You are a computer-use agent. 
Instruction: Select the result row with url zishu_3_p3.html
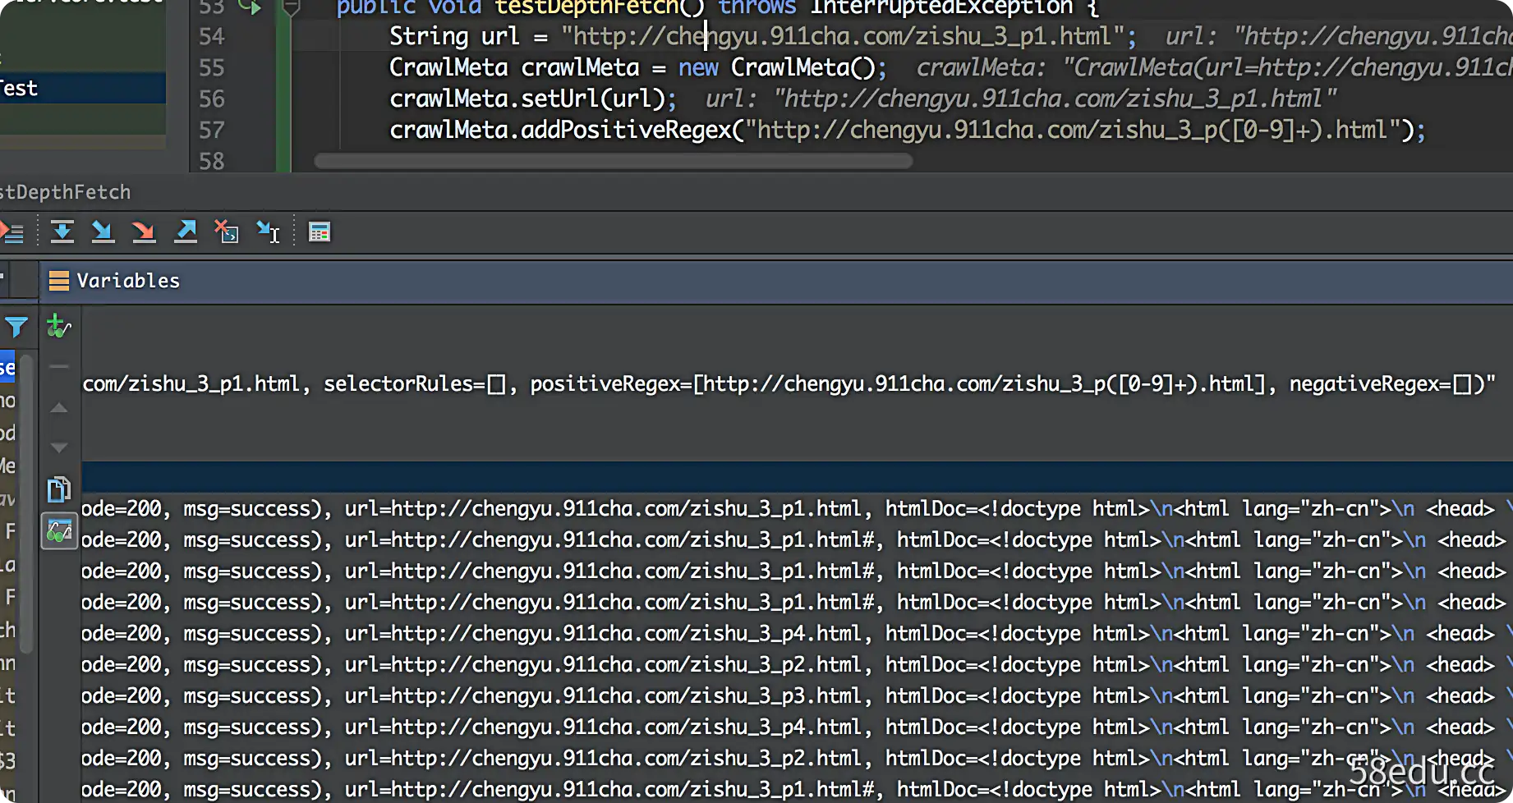click(797, 695)
